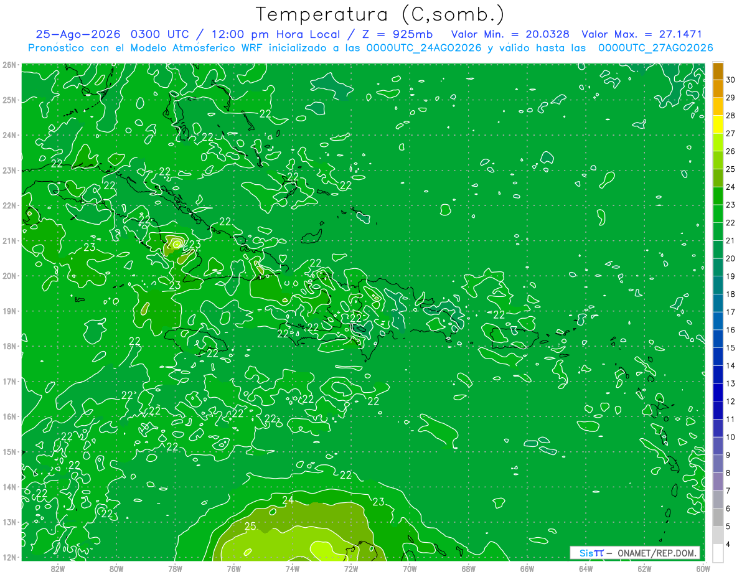The height and width of the screenshot is (577, 747).
Task: Click the '20N' latitude axis label
Action: click(9, 276)
